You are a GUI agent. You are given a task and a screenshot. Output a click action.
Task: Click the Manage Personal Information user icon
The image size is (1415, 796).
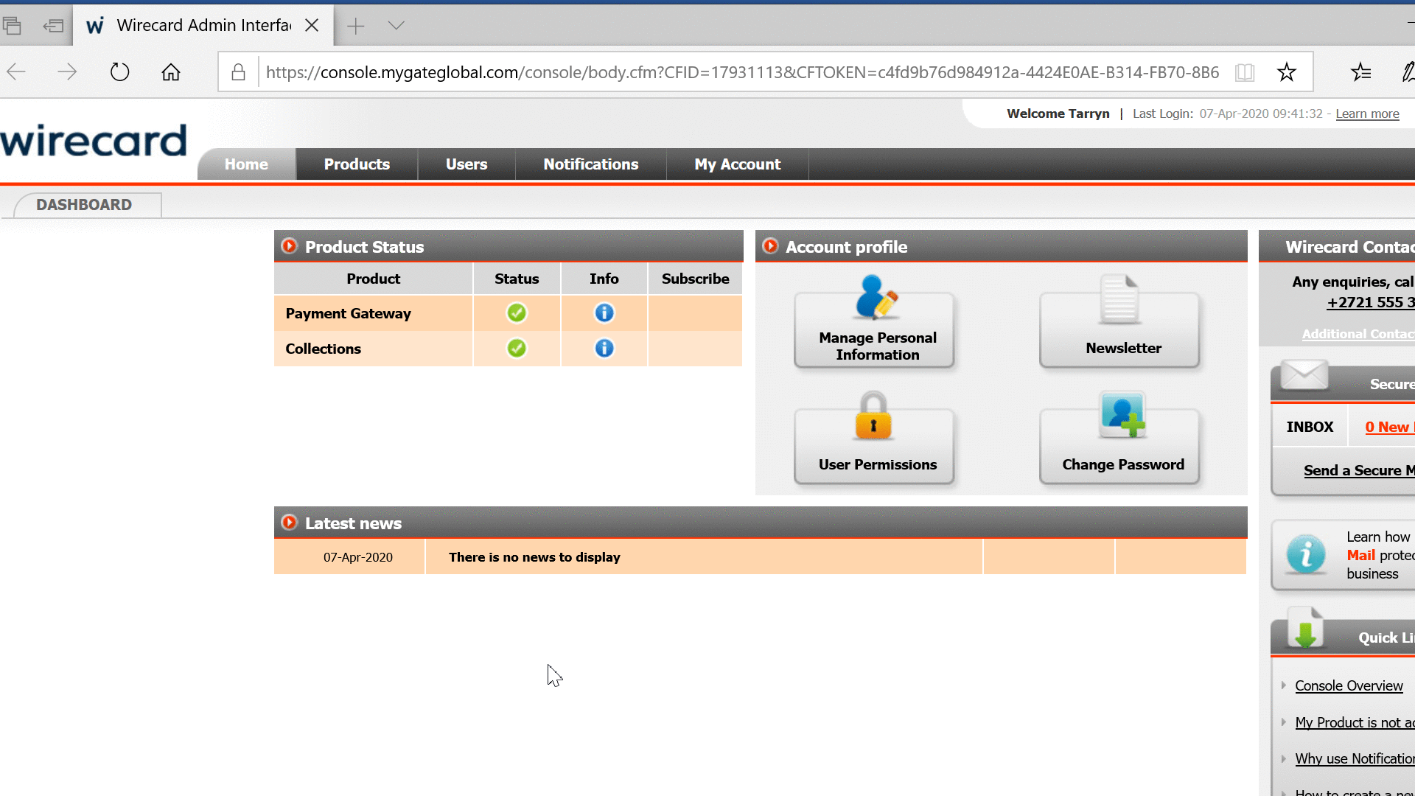(x=876, y=297)
